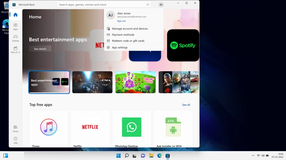Go to the Gaming section
This screenshot has height=160, width=286.
coord(15,38)
